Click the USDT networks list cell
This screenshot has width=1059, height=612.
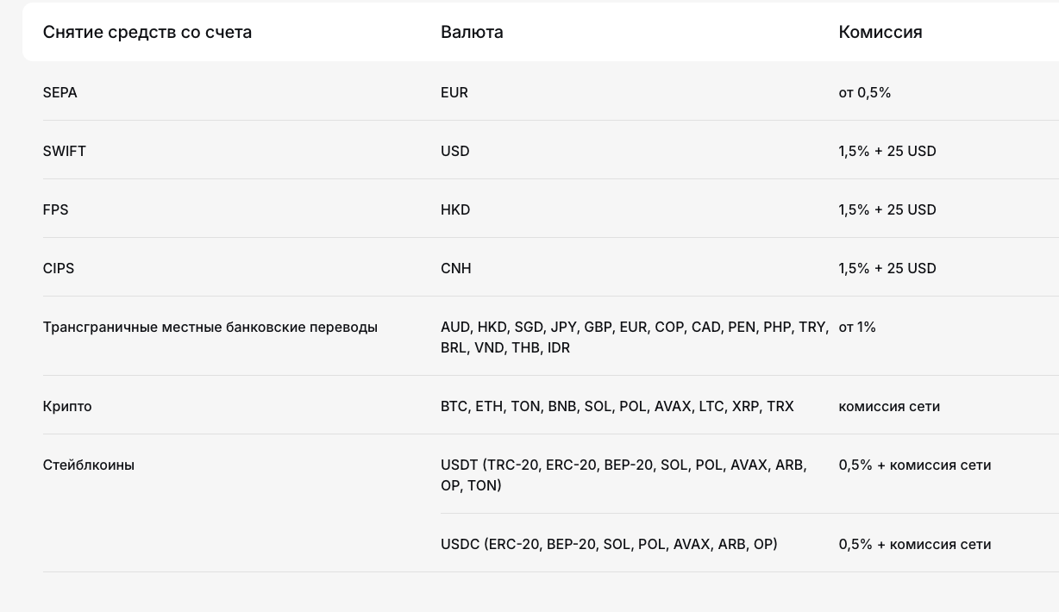623,475
